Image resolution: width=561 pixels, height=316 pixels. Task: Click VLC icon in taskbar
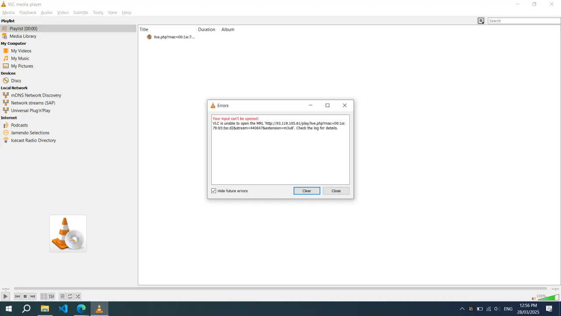[x=99, y=309]
